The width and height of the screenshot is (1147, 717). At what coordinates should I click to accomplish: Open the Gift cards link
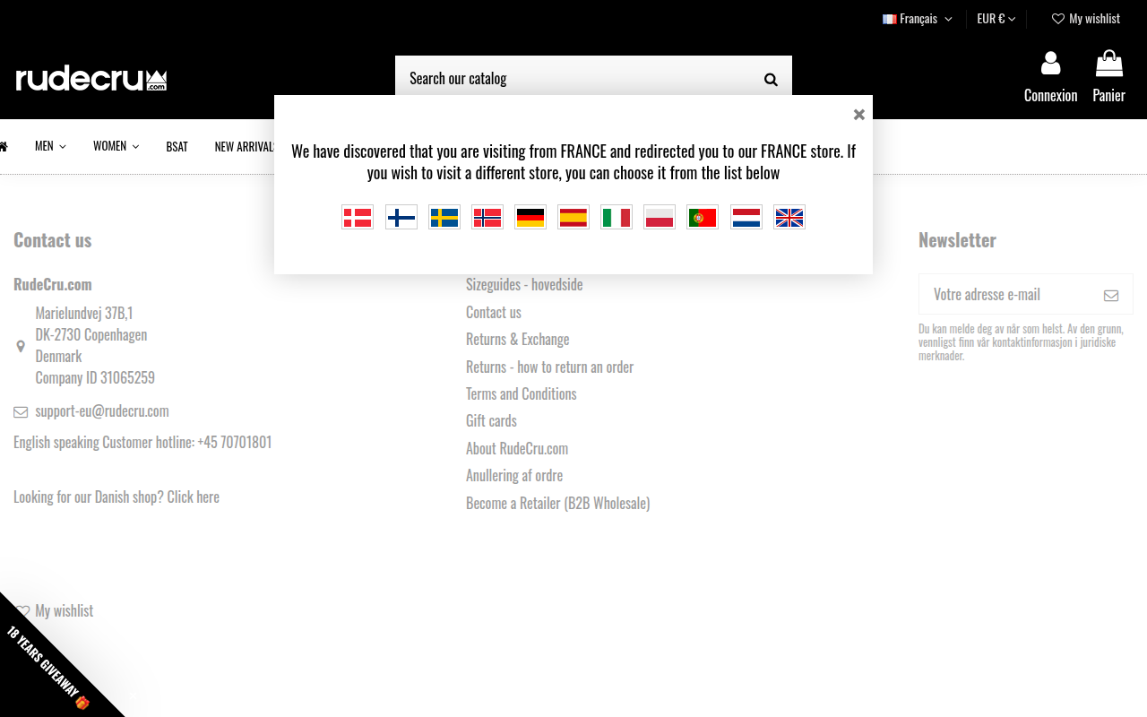tap(491, 421)
